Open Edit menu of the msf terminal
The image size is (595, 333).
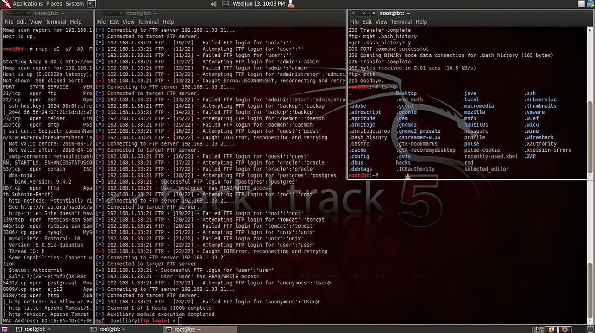pos(114,22)
